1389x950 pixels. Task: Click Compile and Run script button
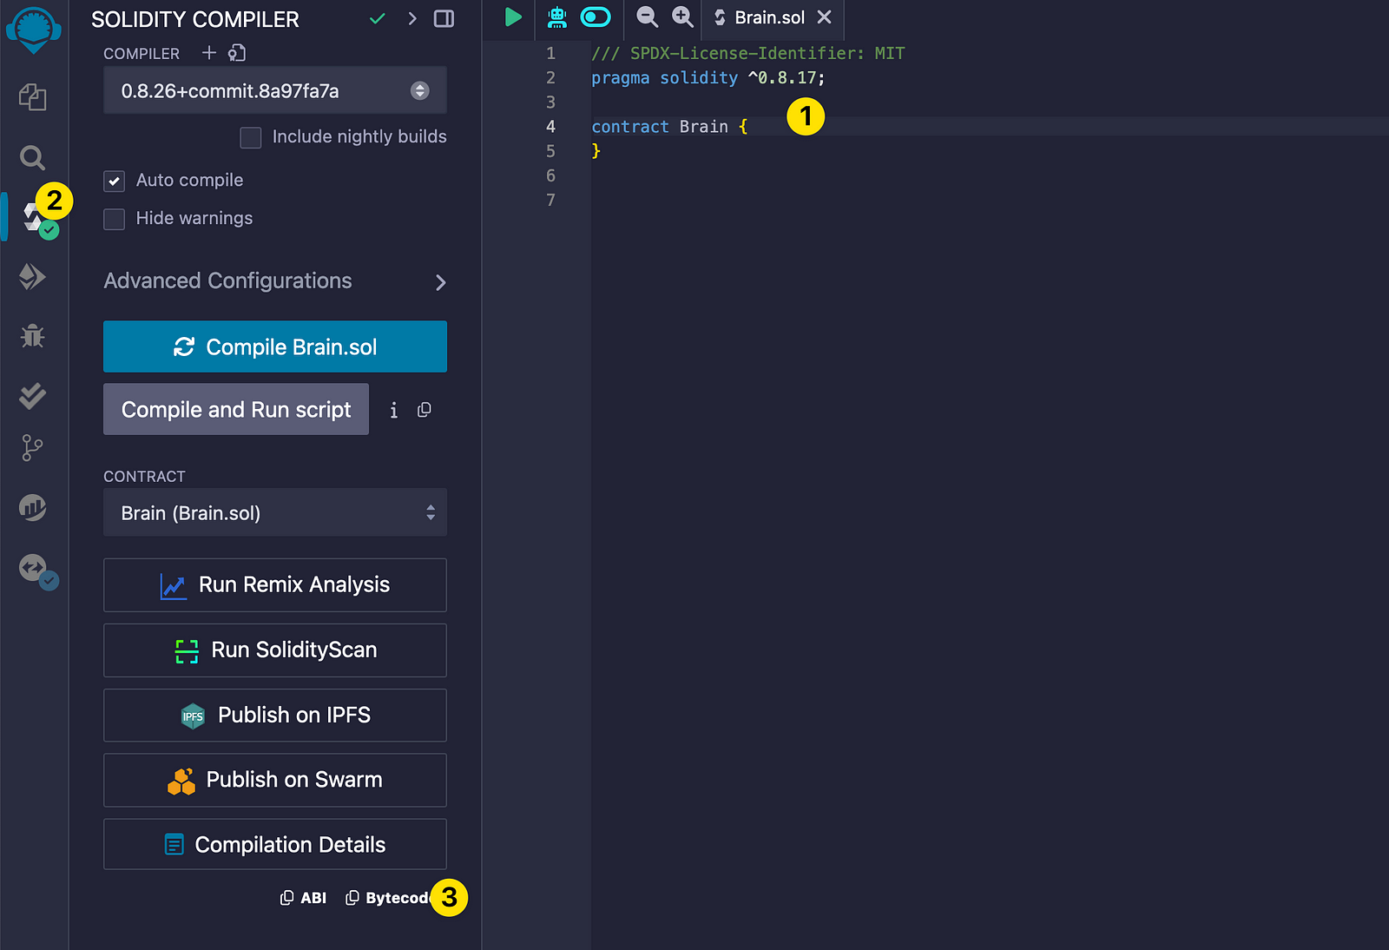(x=236, y=409)
